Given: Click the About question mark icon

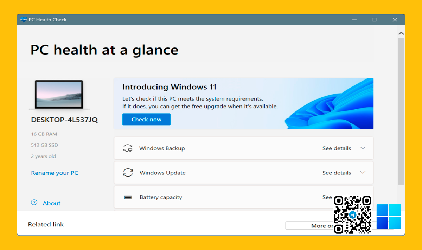Looking at the screenshot, I should point(34,203).
